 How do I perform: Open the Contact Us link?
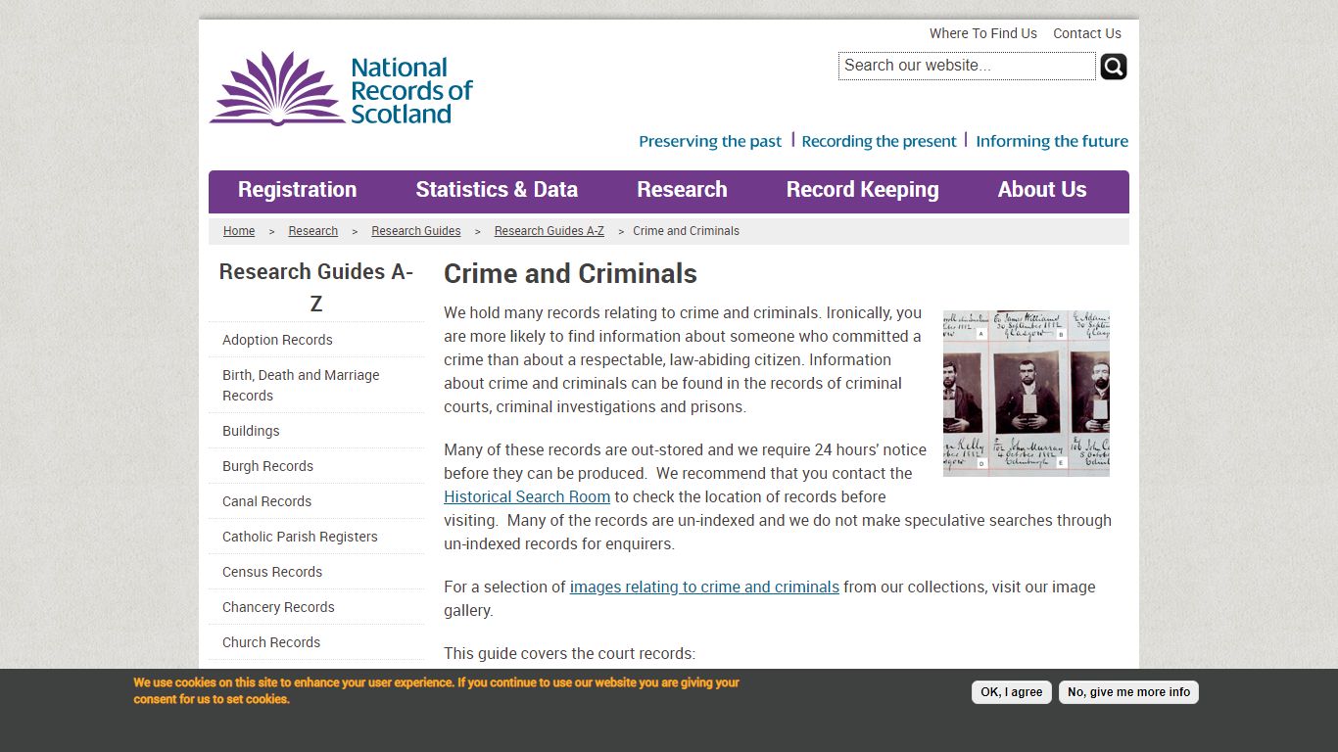point(1087,33)
